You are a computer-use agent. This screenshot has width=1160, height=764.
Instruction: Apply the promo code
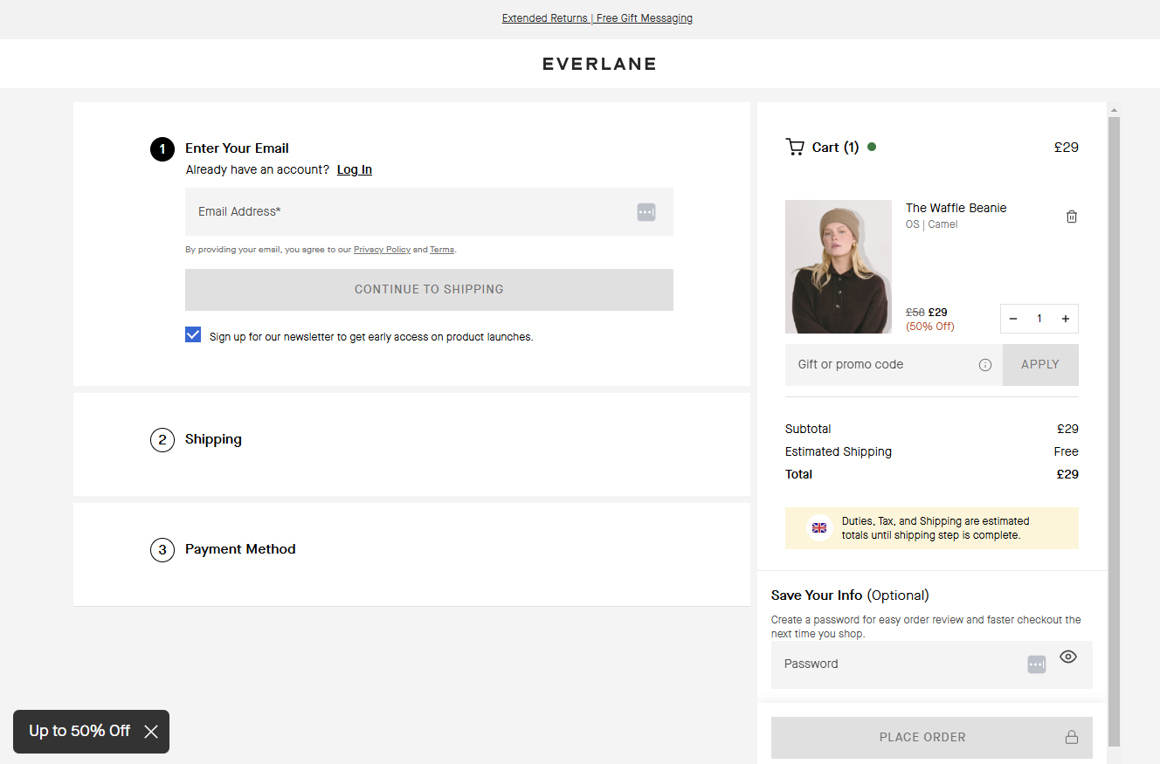click(1040, 365)
